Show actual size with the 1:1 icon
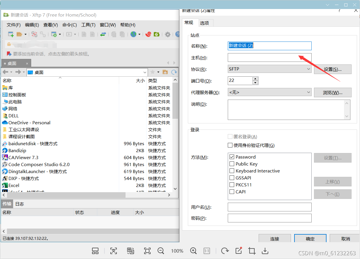 click(x=207, y=251)
